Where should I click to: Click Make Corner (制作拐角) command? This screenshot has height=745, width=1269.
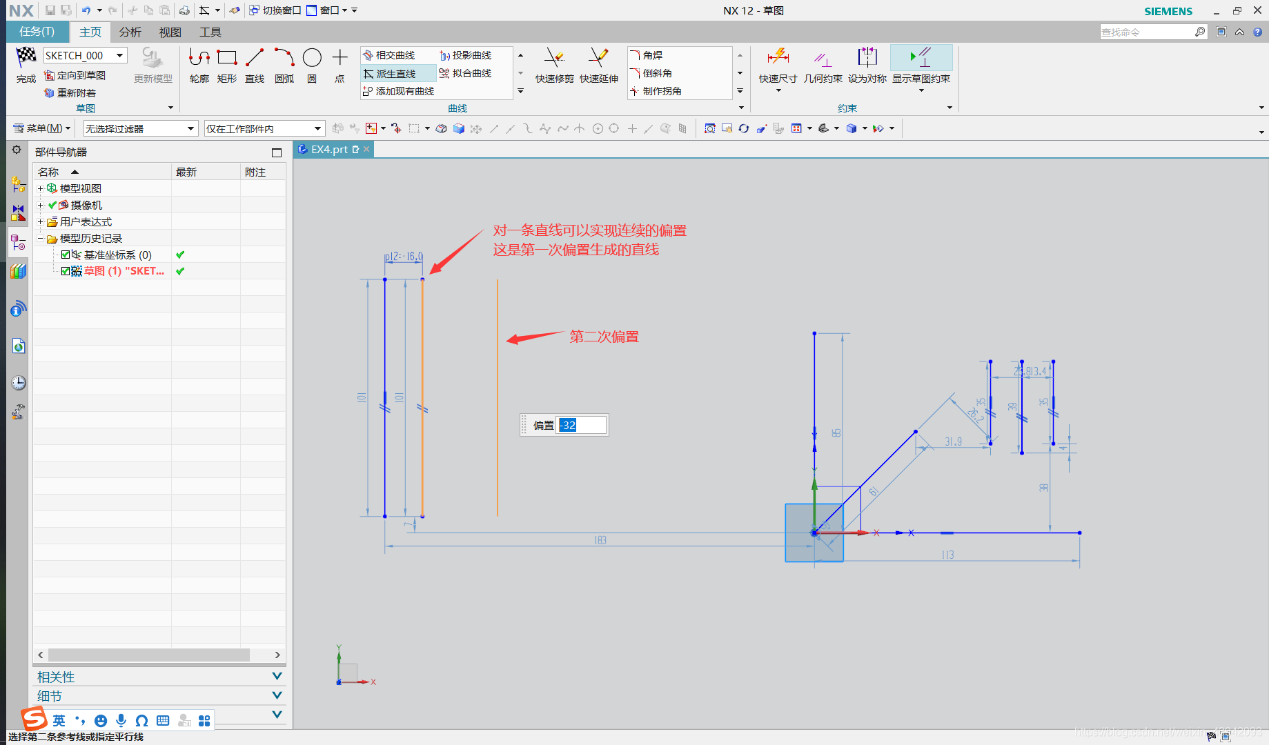click(x=656, y=91)
